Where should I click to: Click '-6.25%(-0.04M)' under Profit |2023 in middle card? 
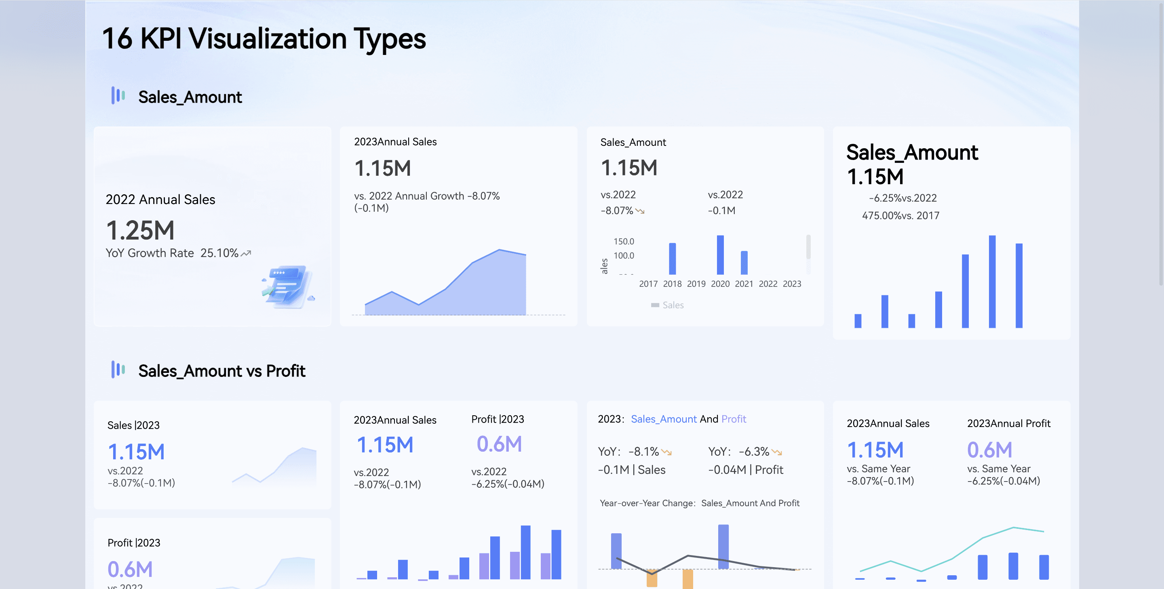coord(508,484)
